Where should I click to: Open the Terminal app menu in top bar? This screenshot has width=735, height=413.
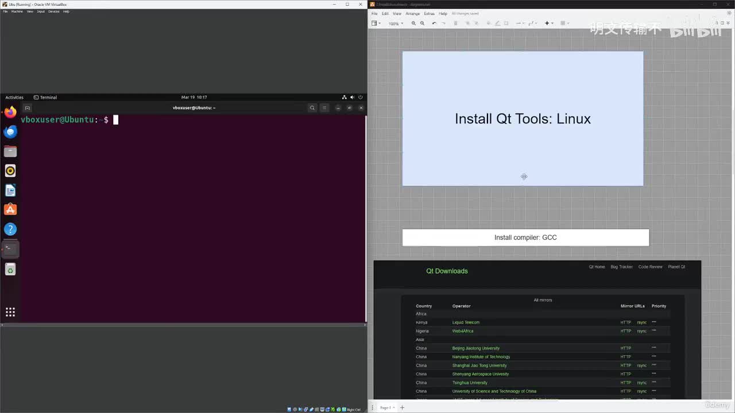click(45, 98)
